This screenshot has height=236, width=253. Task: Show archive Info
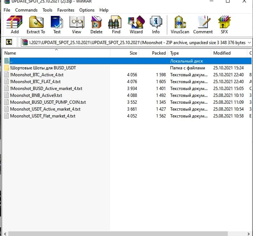click(x=156, y=25)
